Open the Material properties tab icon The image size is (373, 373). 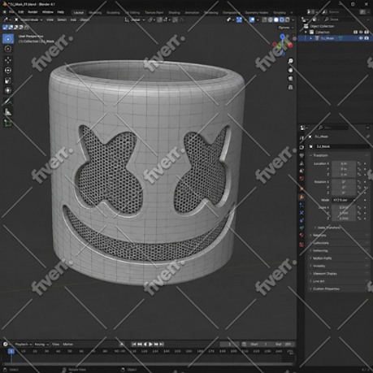coord(301,236)
